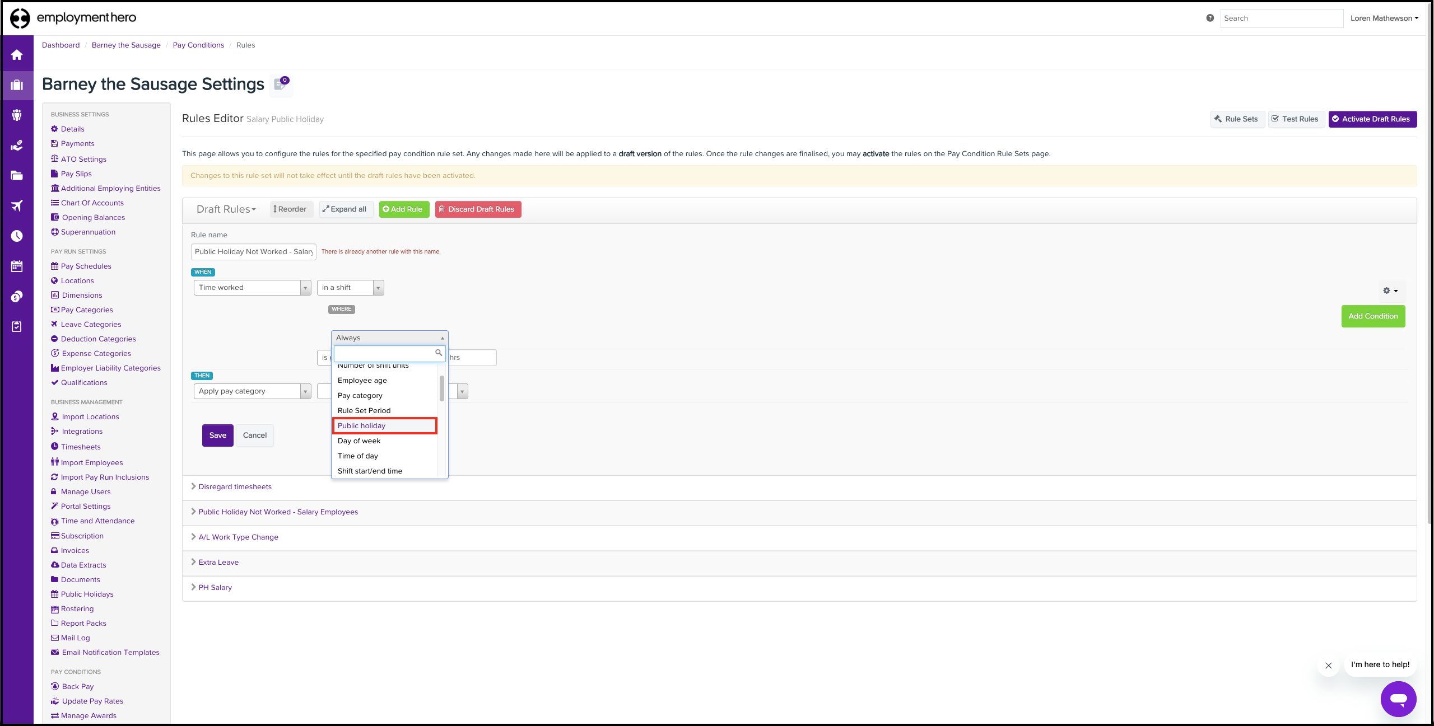Click the Rule name input field

253,252
